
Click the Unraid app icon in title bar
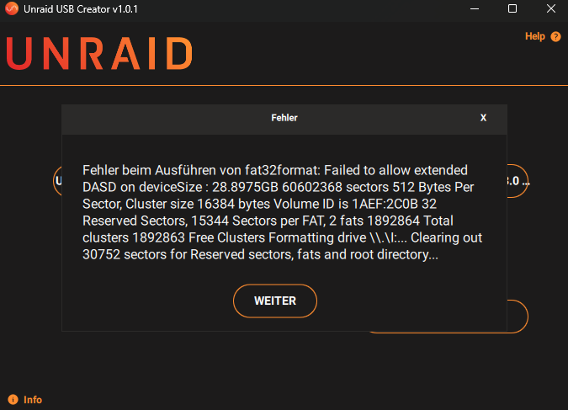point(12,8)
